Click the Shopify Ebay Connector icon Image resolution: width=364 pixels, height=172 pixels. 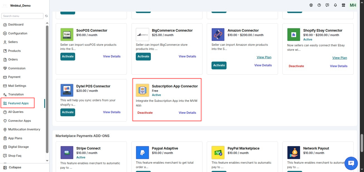pos(294,35)
